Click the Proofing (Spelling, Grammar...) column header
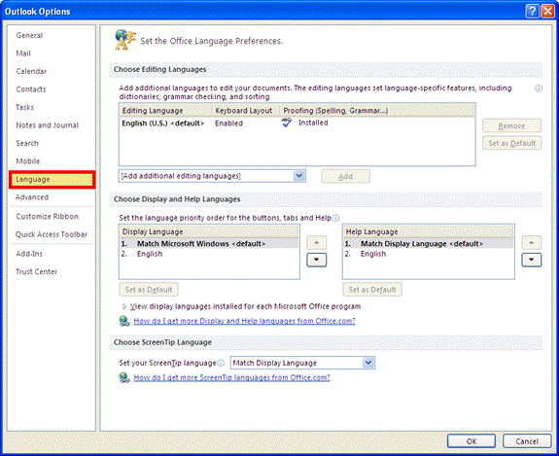Screen dimensions: 559x456 pyautogui.click(x=377, y=111)
